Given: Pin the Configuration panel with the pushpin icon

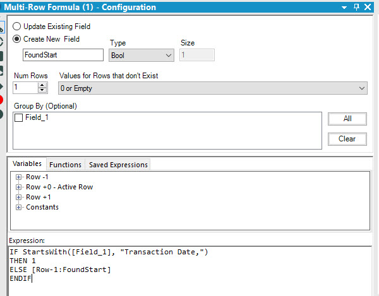Looking at the screenshot, I should [357, 7].
